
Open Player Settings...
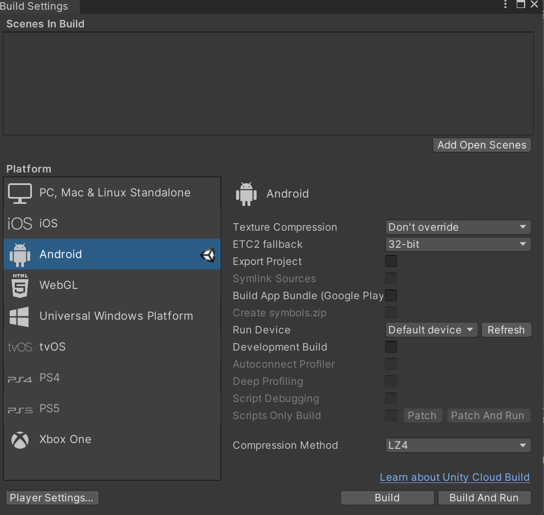pos(52,498)
